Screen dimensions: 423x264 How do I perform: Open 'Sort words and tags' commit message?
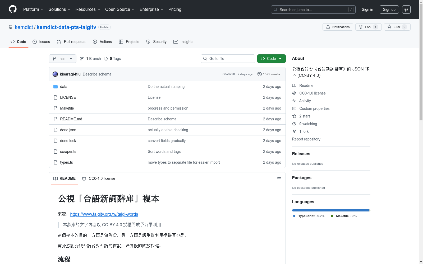pyautogui.click(x=164, y=152)
